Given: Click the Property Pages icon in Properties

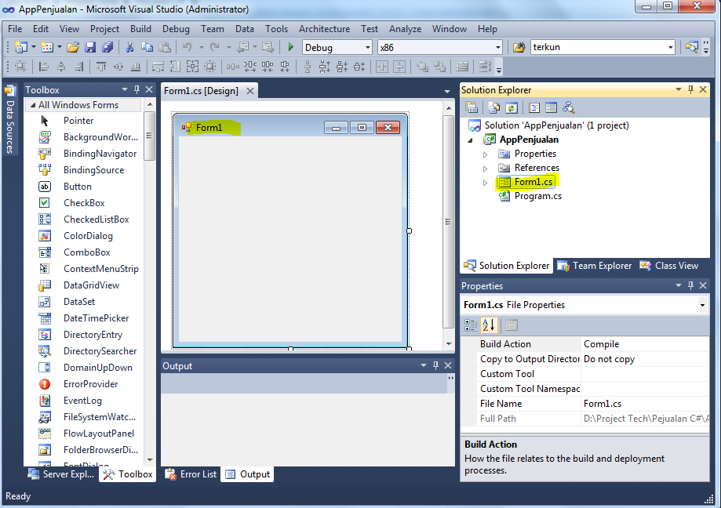Looking at the screenshot, I should pyautogui.click(x=512, y=325).
